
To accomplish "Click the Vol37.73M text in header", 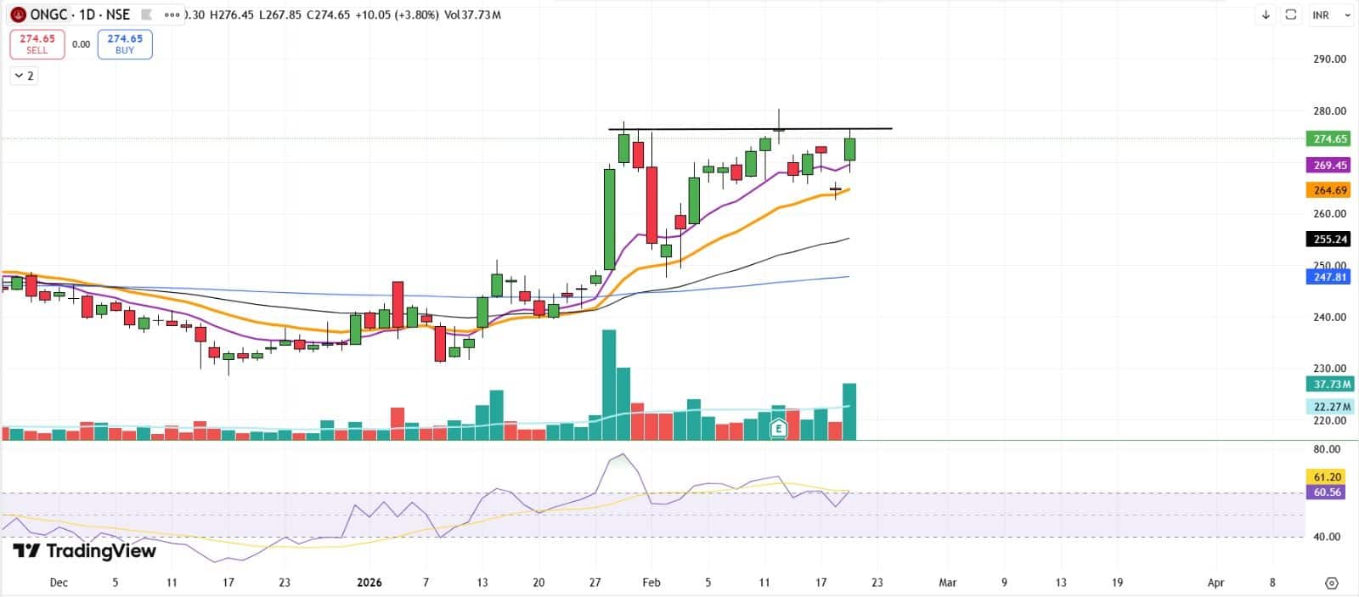I will [472, 14].
